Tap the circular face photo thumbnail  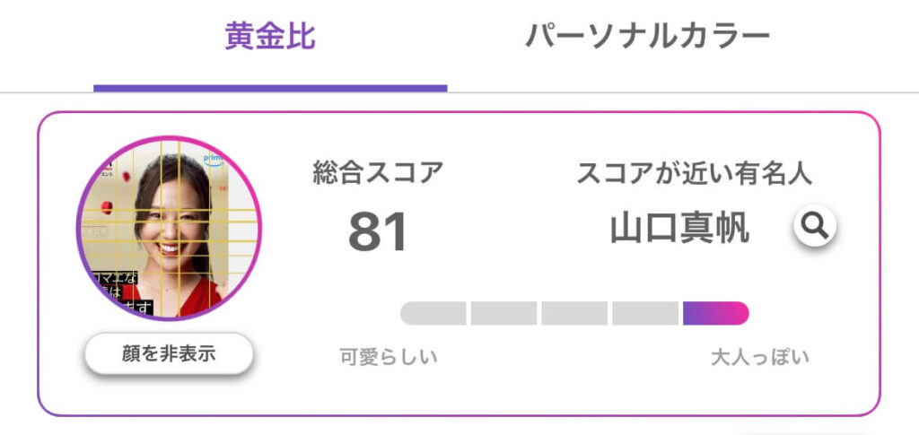tap(169, 229)
